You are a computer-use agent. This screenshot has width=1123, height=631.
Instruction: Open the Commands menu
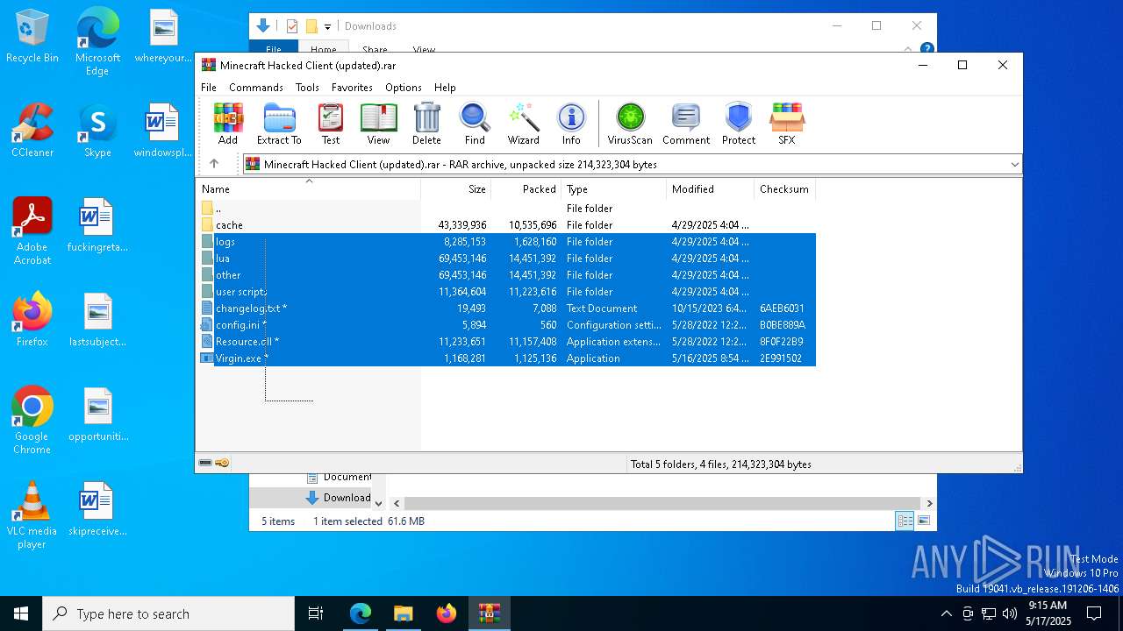(256, 88)
